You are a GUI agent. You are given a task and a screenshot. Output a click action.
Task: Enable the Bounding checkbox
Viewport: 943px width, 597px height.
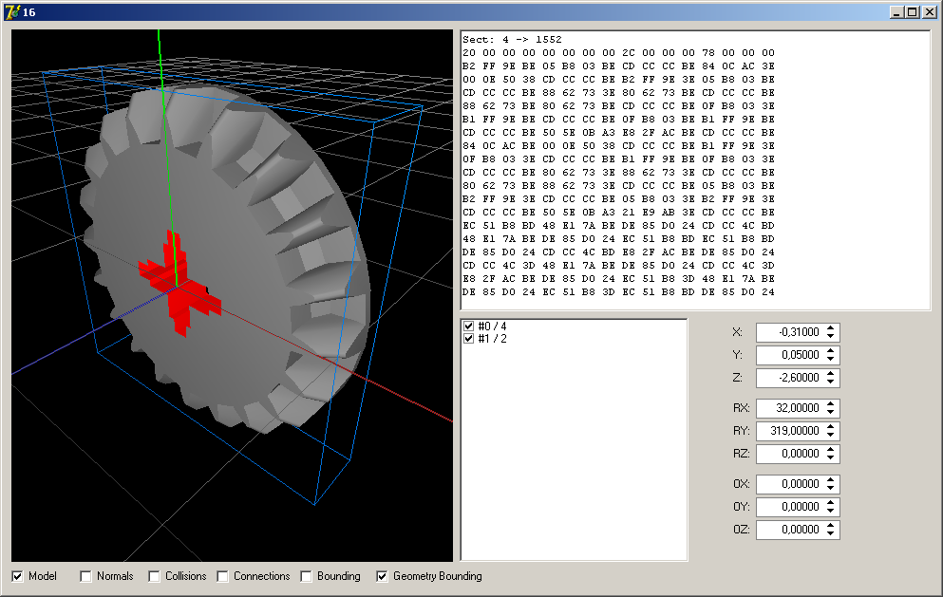[307, 576]
